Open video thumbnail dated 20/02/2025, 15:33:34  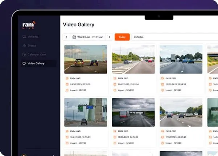tap(133, 59)
